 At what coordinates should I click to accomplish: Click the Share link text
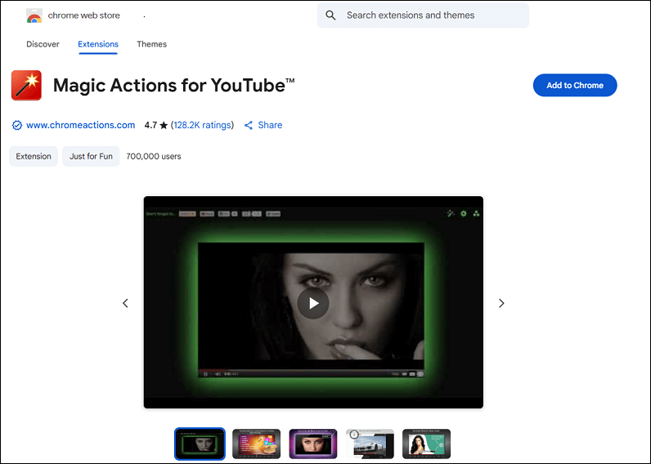click(270, 125)
